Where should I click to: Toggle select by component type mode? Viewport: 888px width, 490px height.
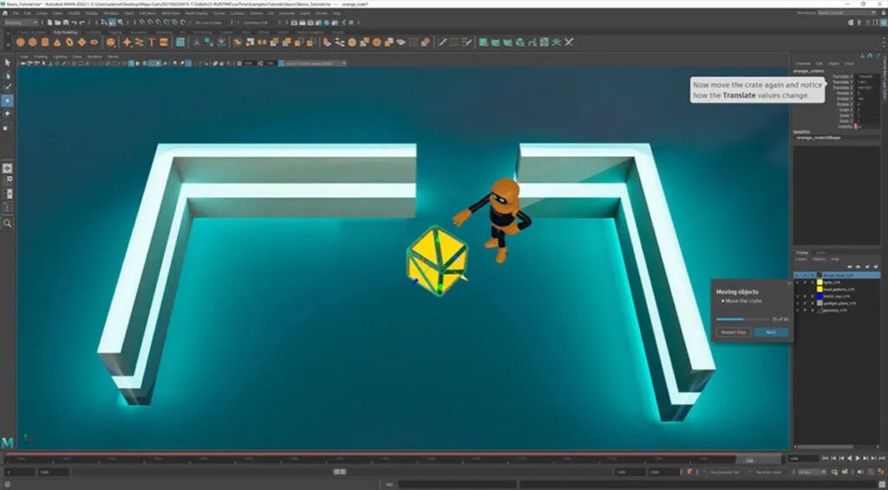pos(120,23)
